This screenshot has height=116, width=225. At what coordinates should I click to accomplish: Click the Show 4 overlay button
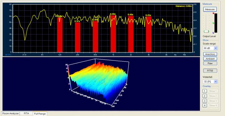pos(213,105)
